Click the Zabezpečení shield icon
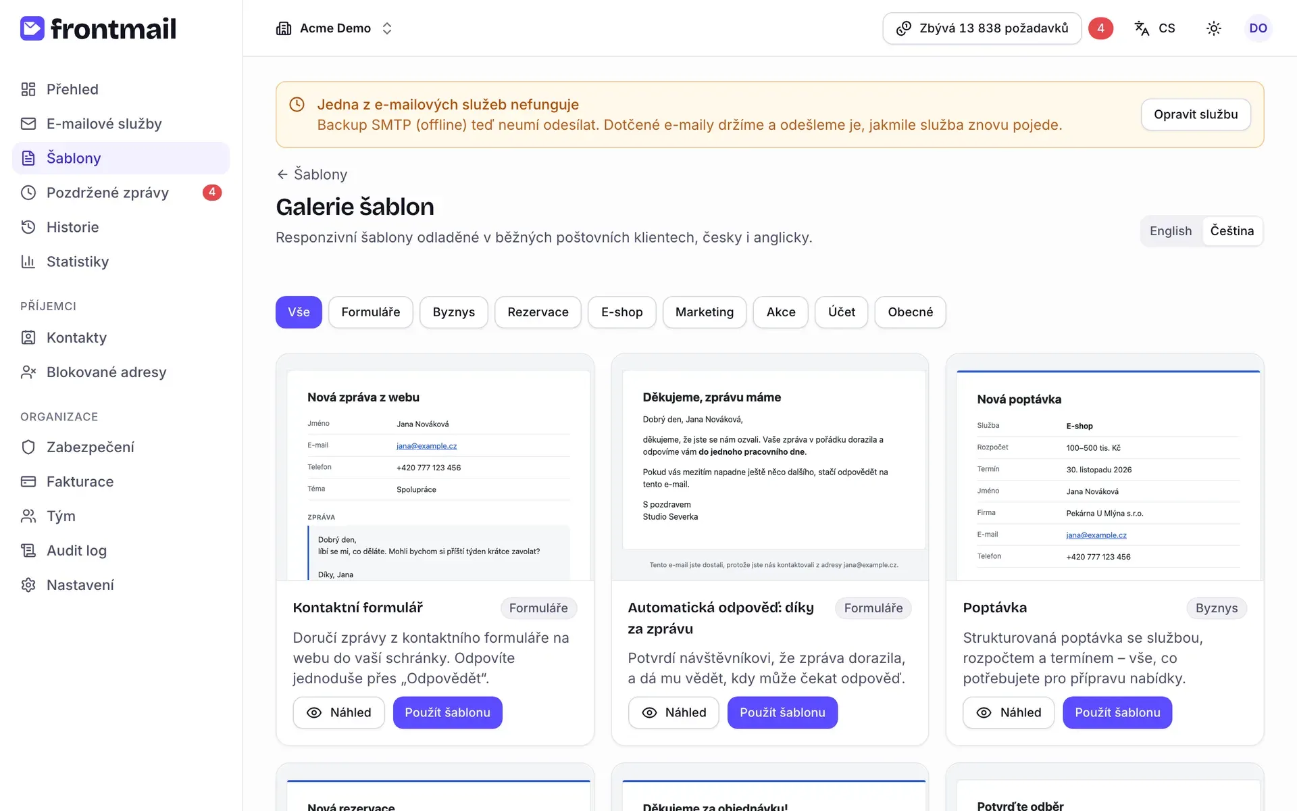This screenshot has height=811, width=1297. pyautogui.click(x=28, y=447)
